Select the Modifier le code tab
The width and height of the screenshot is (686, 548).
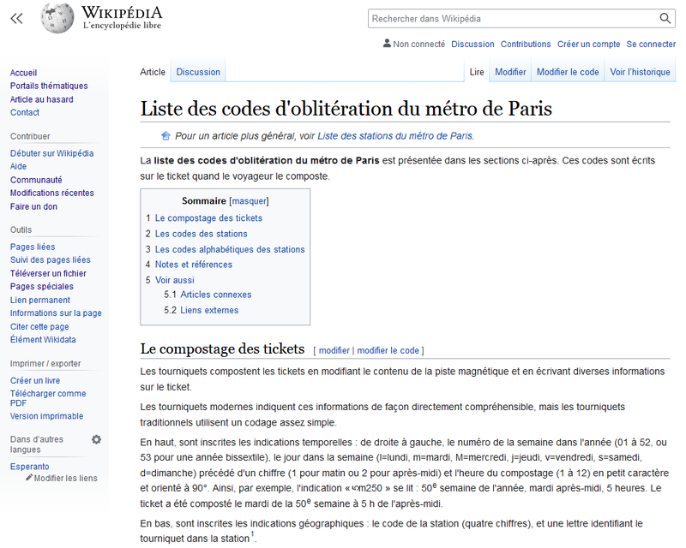tap(567, 72)
